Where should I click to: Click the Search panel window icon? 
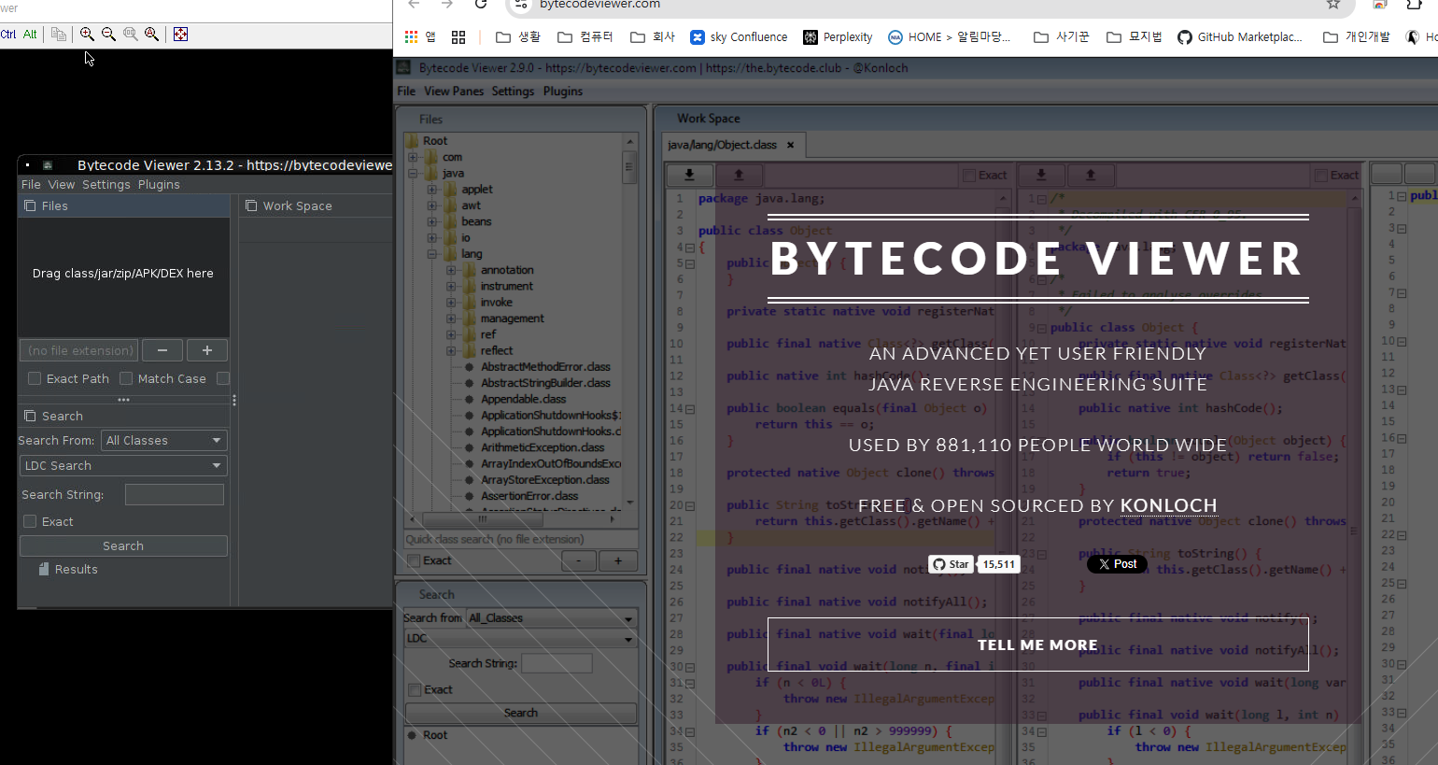point(30,416)
